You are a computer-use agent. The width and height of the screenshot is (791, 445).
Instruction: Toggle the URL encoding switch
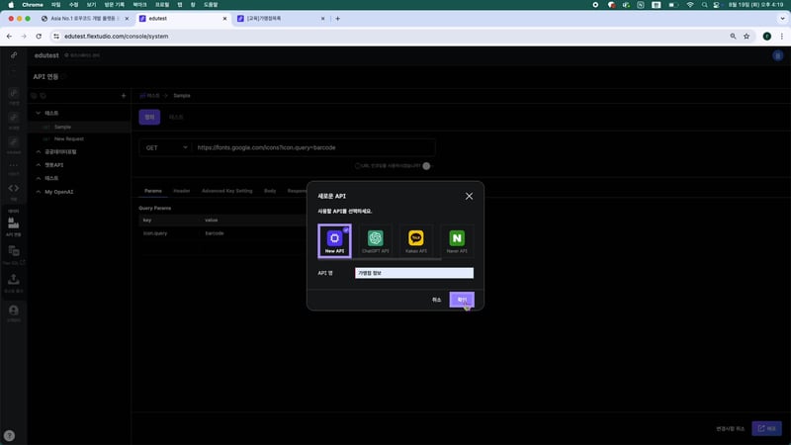click(x=427, y=166)
